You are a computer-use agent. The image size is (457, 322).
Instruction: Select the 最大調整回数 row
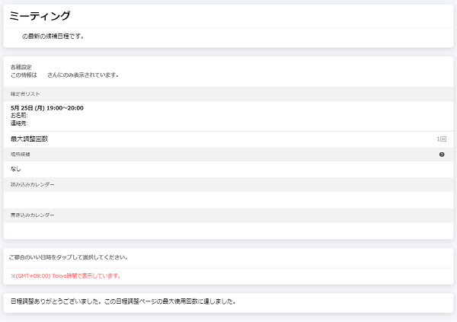228,139
